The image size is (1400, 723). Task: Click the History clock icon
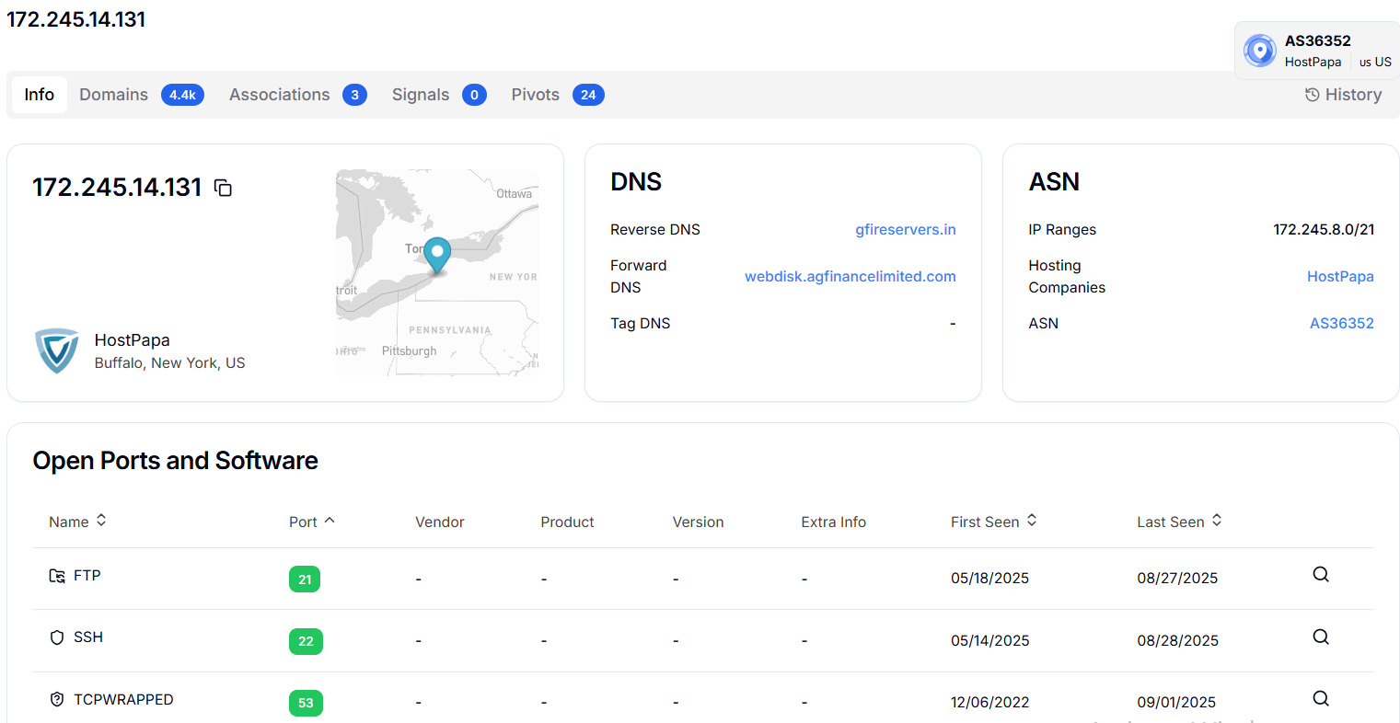(1313, 95)
